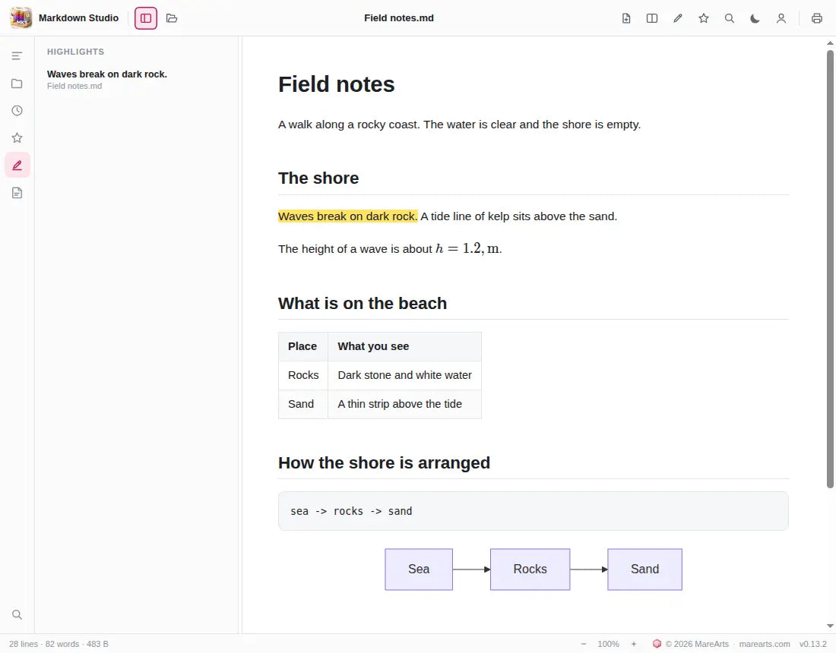Click the Field notes.md title
The width and height of the screenshot is (836, 653).
pos(399,18)
